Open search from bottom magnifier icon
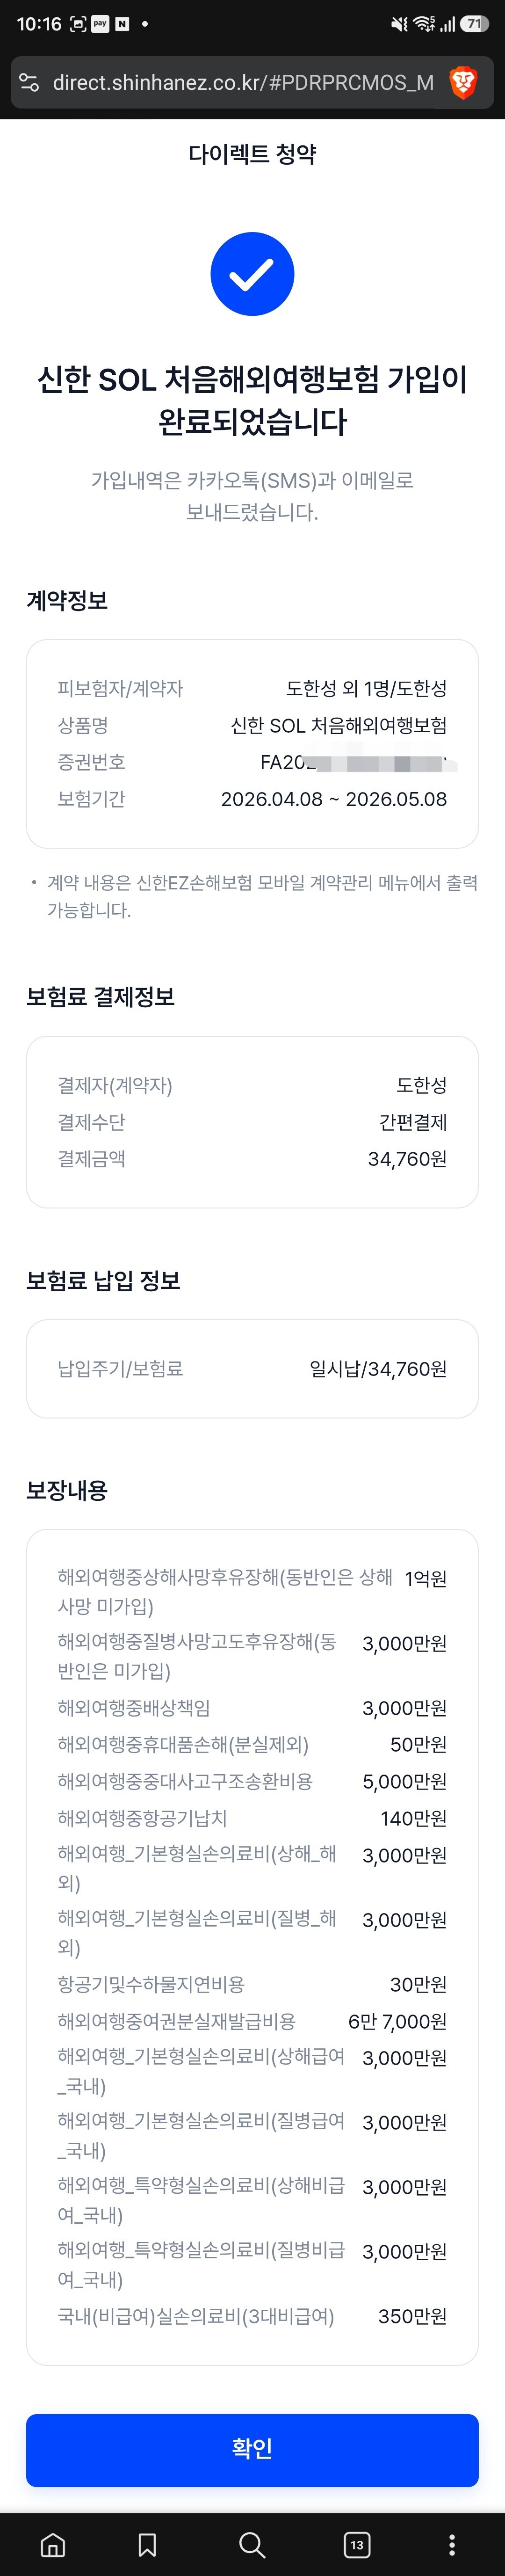 (x=252, y=2544)
